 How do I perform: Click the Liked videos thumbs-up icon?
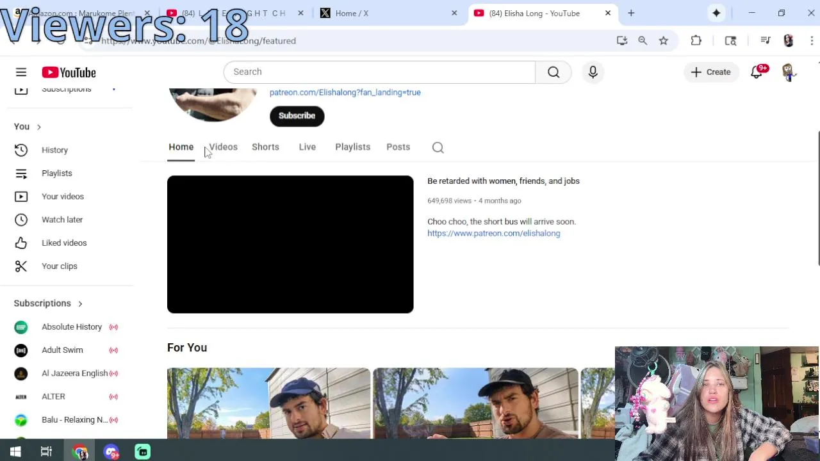pyautogui.click(x=21, y=243)
